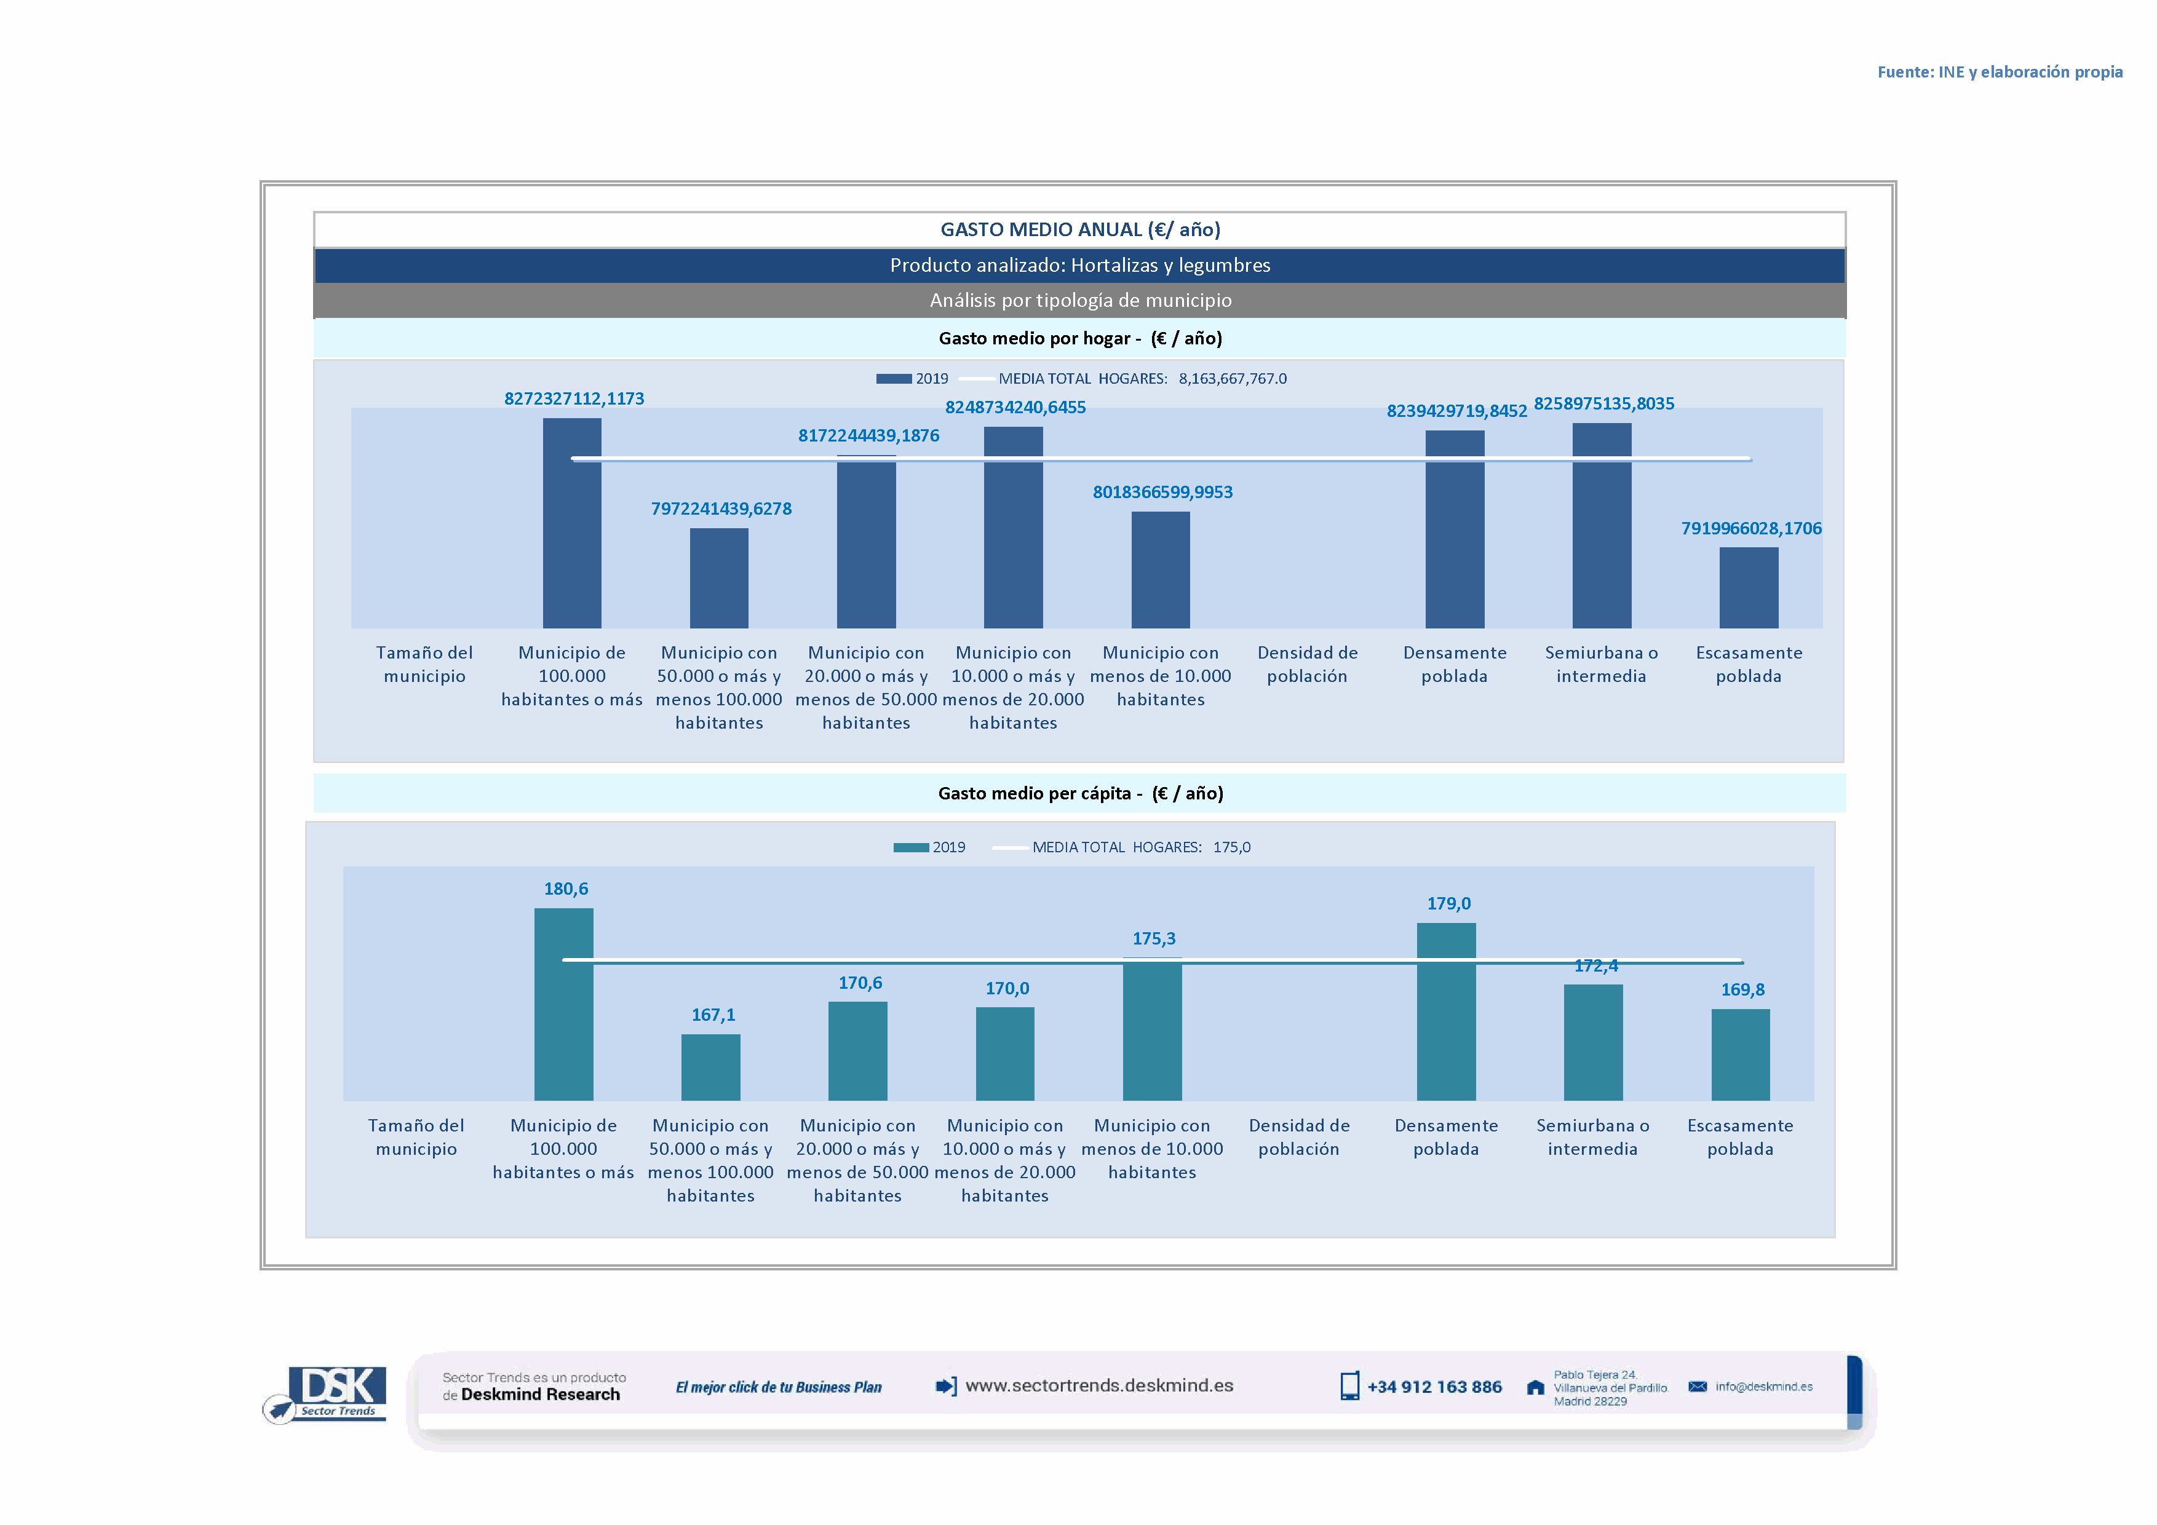Open the www.sectortrends.deskmind.es link
This screenshot has width=2157, height=1525.
pos(1098,1385)
